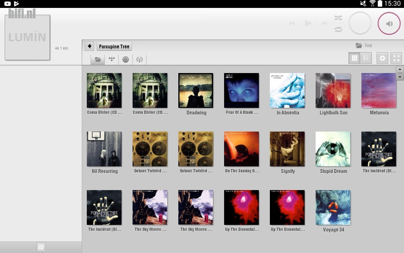Click the scroll up arrow
The width and height of the screenshot is (404, 253).
(x=400, y=70)
